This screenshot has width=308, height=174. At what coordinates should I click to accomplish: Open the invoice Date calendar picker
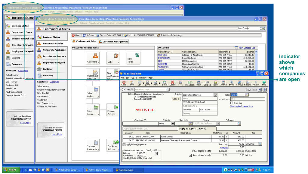coord(247,95)
